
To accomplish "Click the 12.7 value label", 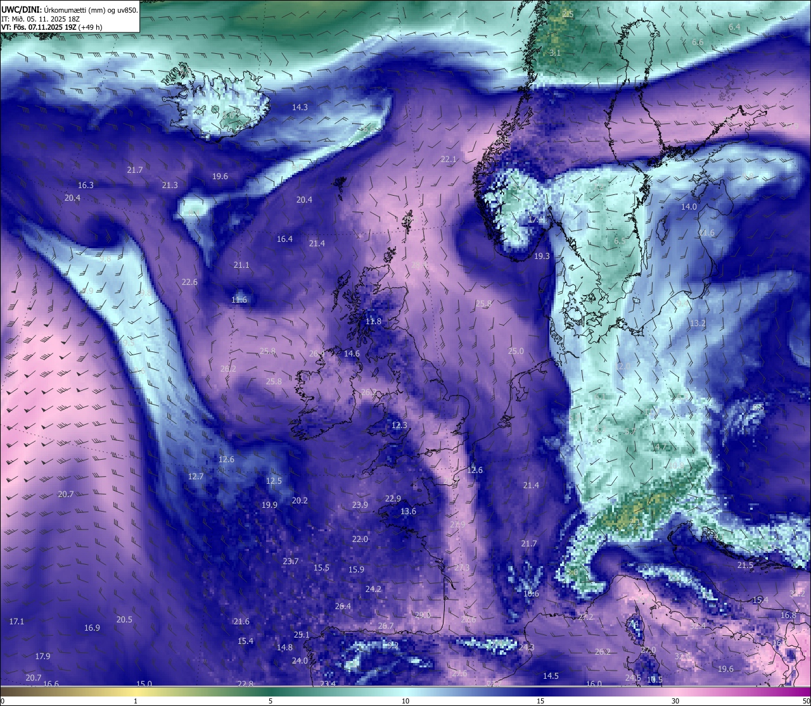I will [196, 477].
